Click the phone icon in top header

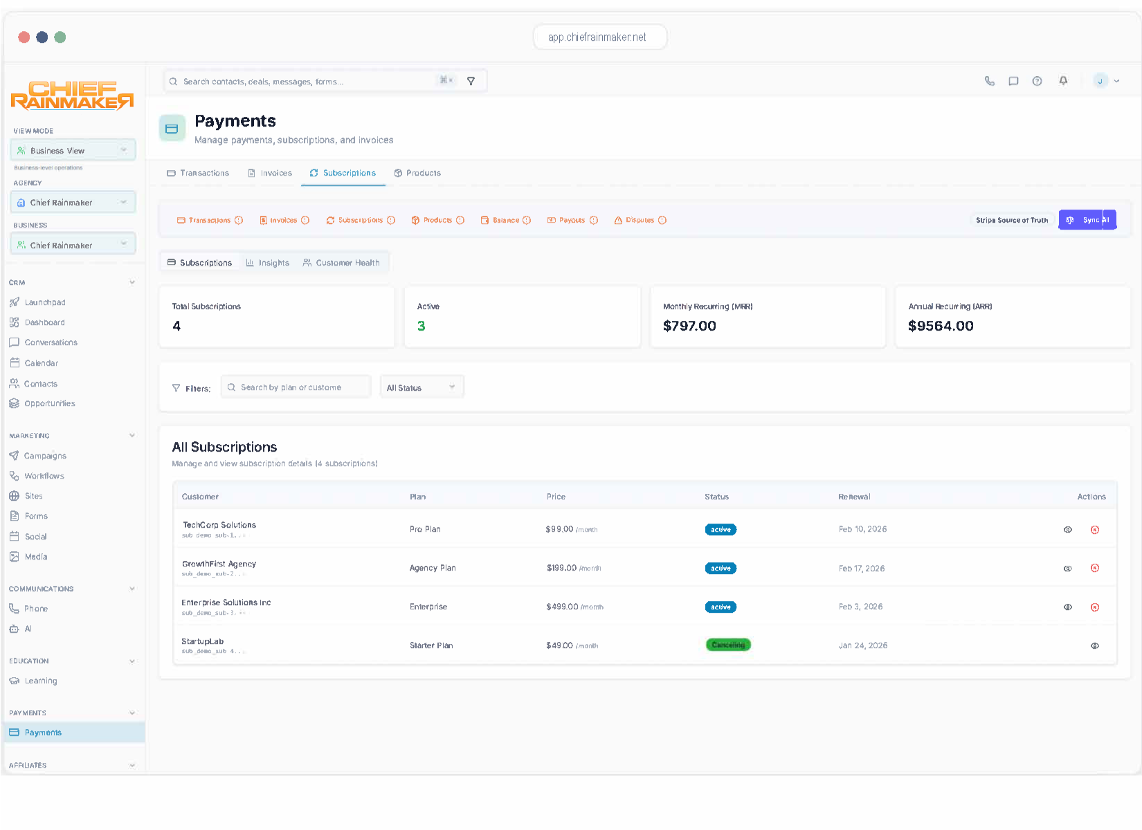click(990, 81)
